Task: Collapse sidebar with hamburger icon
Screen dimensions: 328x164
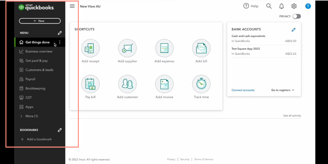Action: (72, 6)
